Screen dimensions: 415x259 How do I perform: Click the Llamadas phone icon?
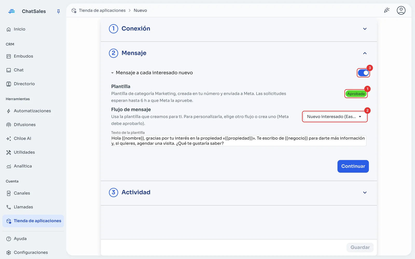click(x=9, y=207)
